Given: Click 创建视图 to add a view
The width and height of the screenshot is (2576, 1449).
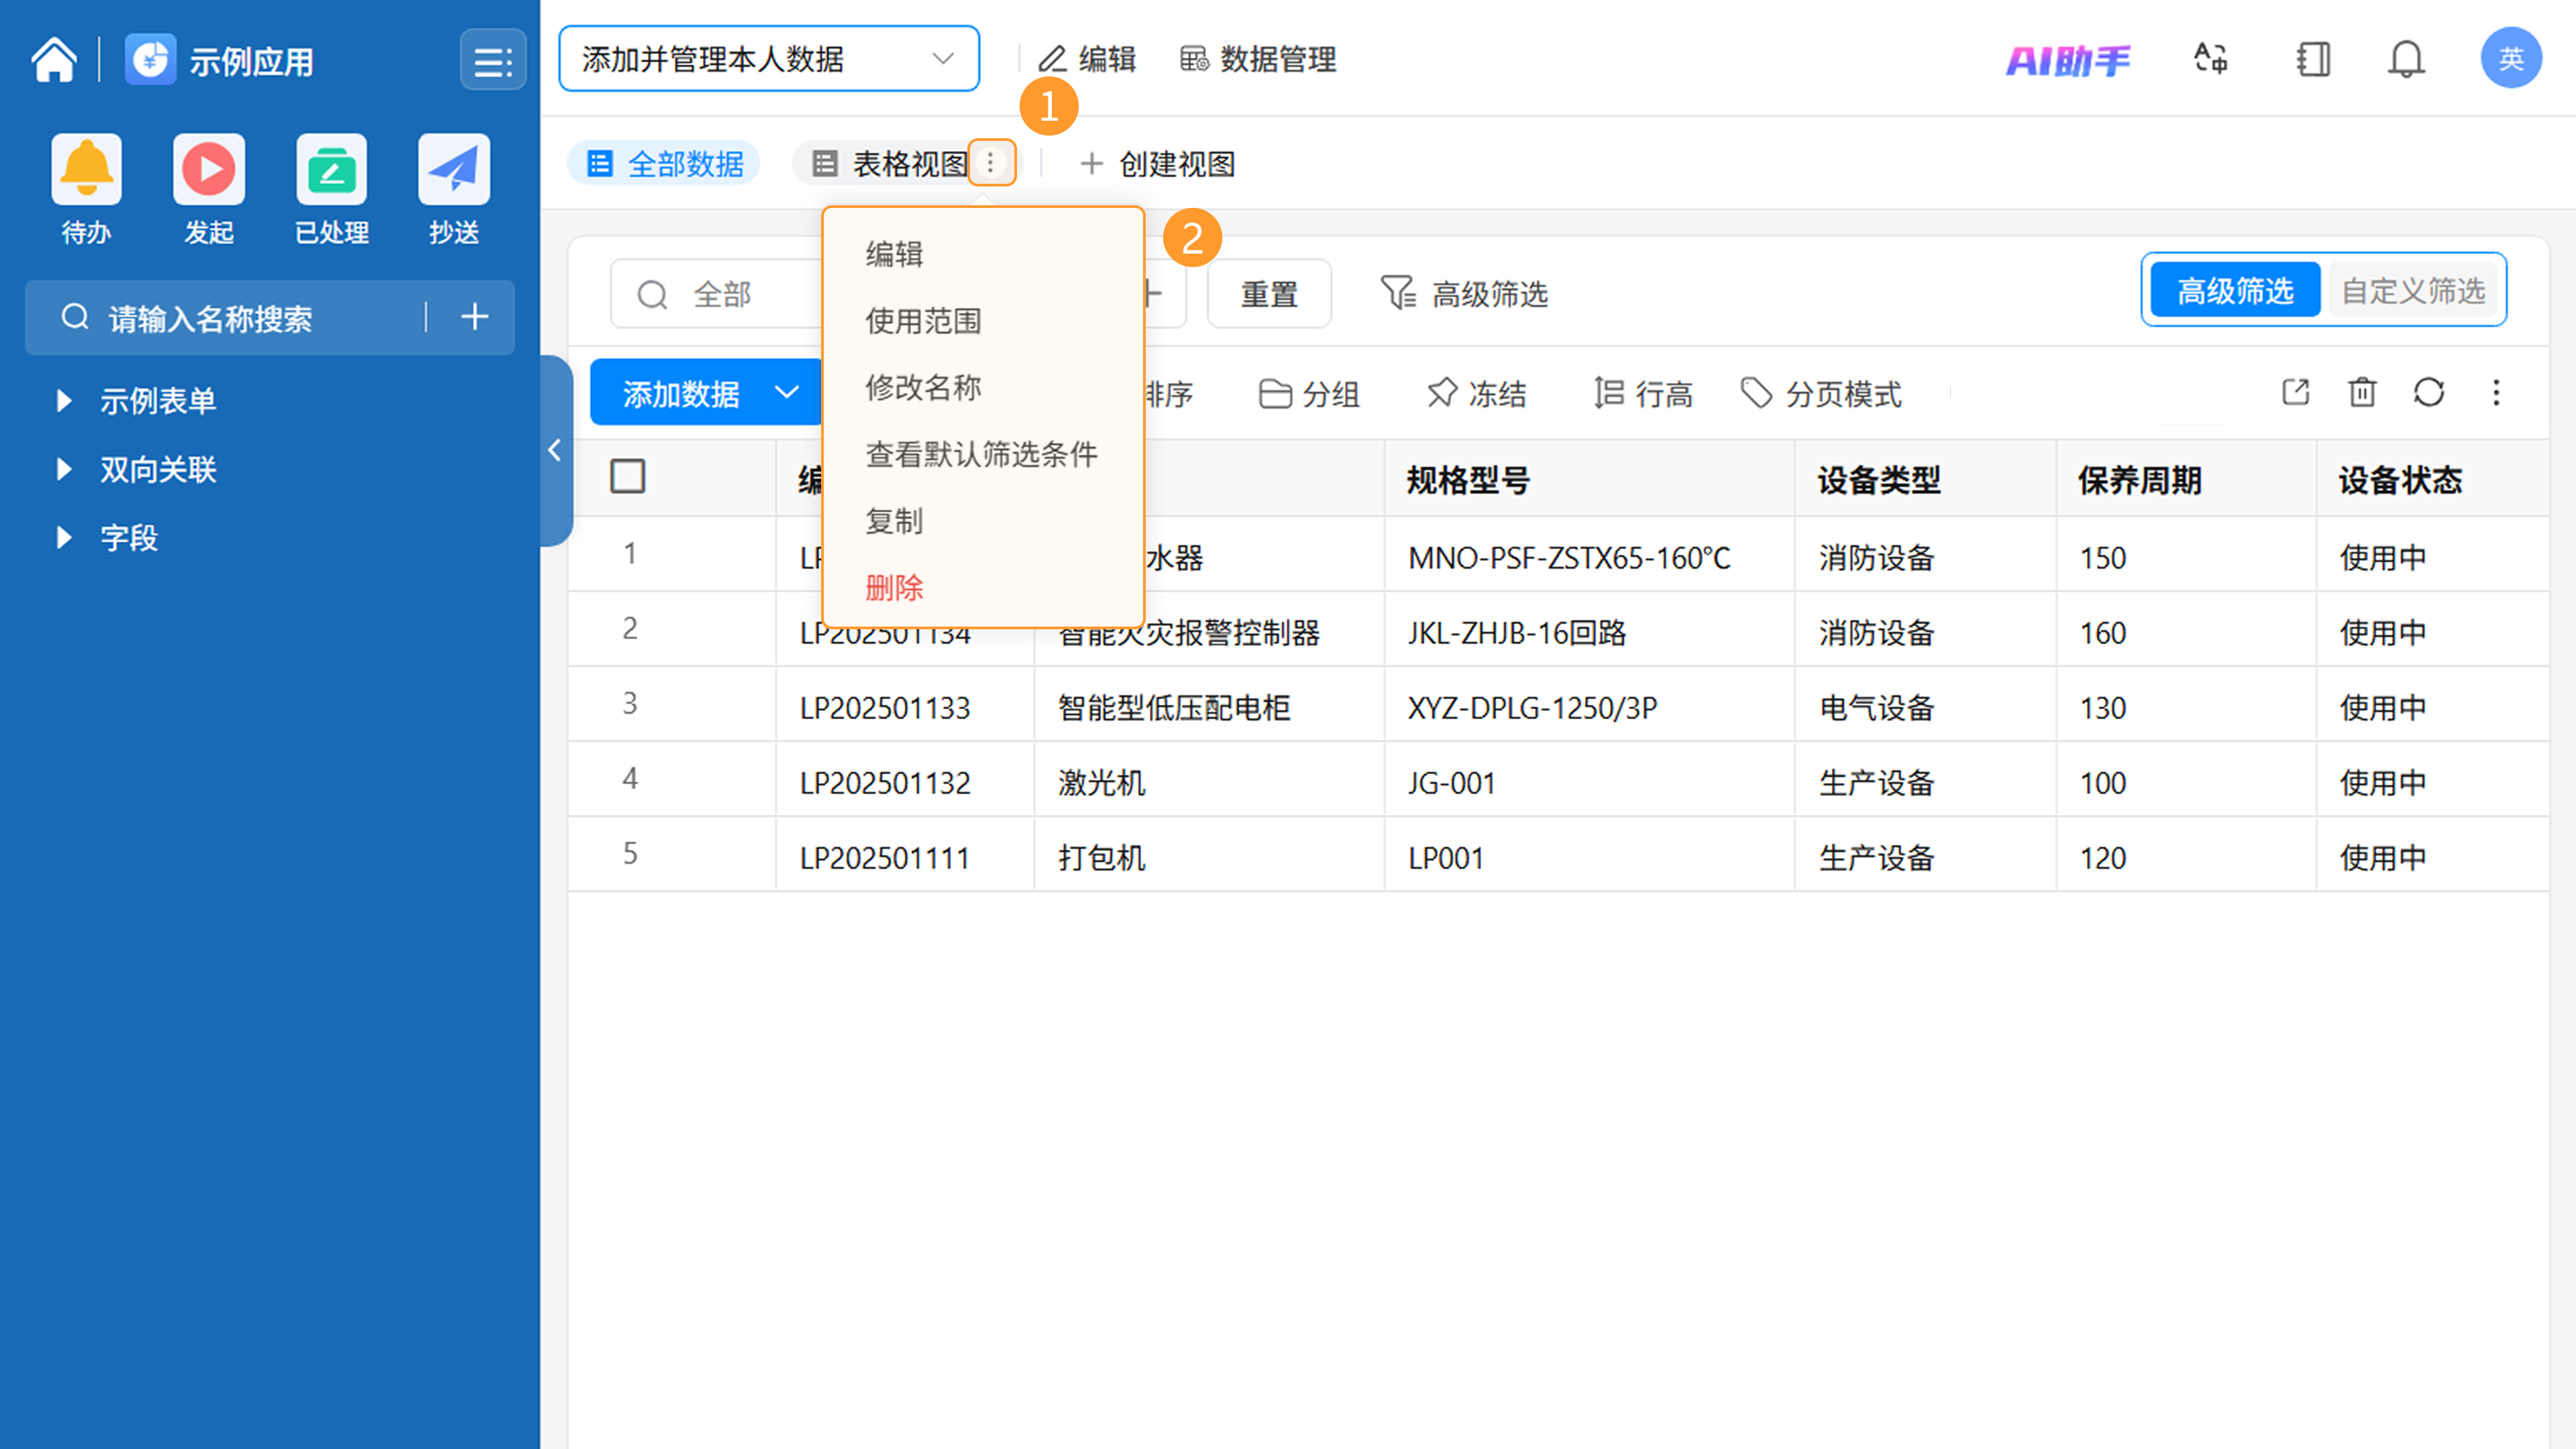Looking at the screenshot, I should [x=1158, y=164].
